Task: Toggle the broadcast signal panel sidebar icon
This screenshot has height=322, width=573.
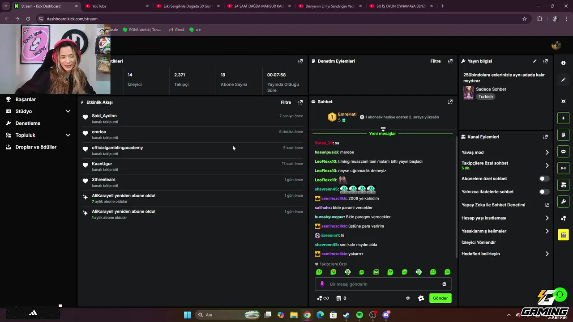Action: coord(563,168)
